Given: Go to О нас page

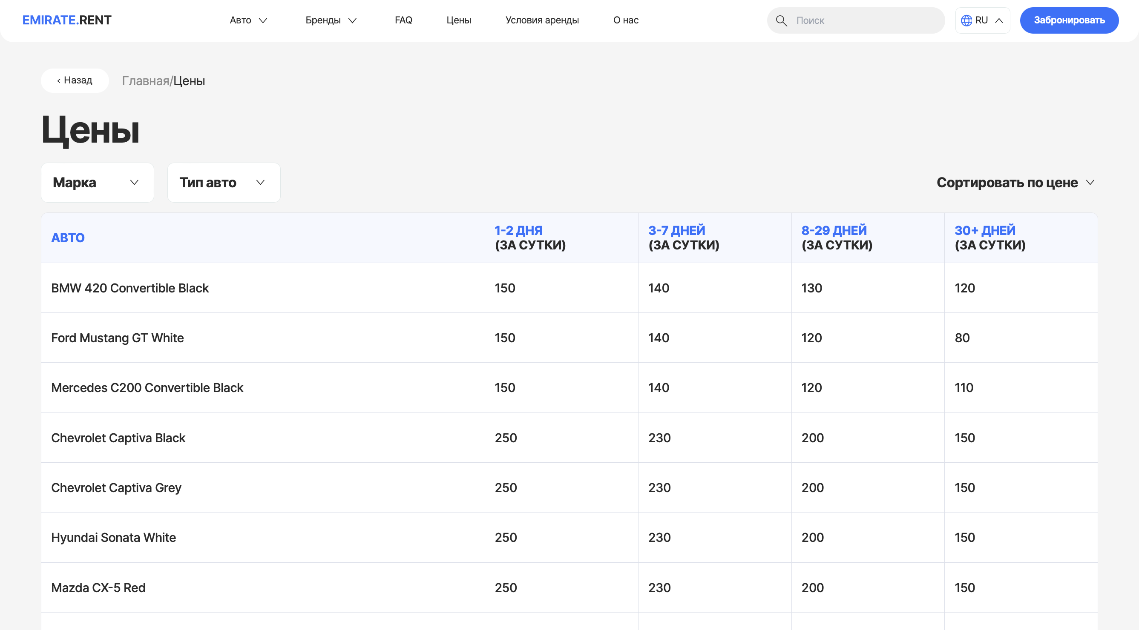Looking at the screenshot, I should (x=625, y=20).
